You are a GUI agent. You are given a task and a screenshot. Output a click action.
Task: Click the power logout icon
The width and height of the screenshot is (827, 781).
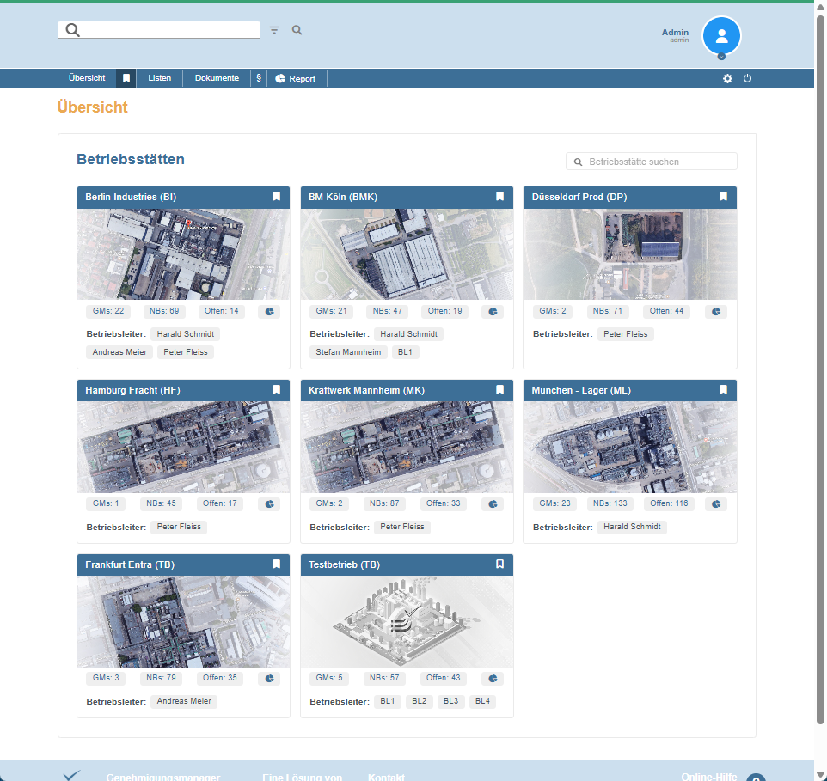(x=747, y=78)
